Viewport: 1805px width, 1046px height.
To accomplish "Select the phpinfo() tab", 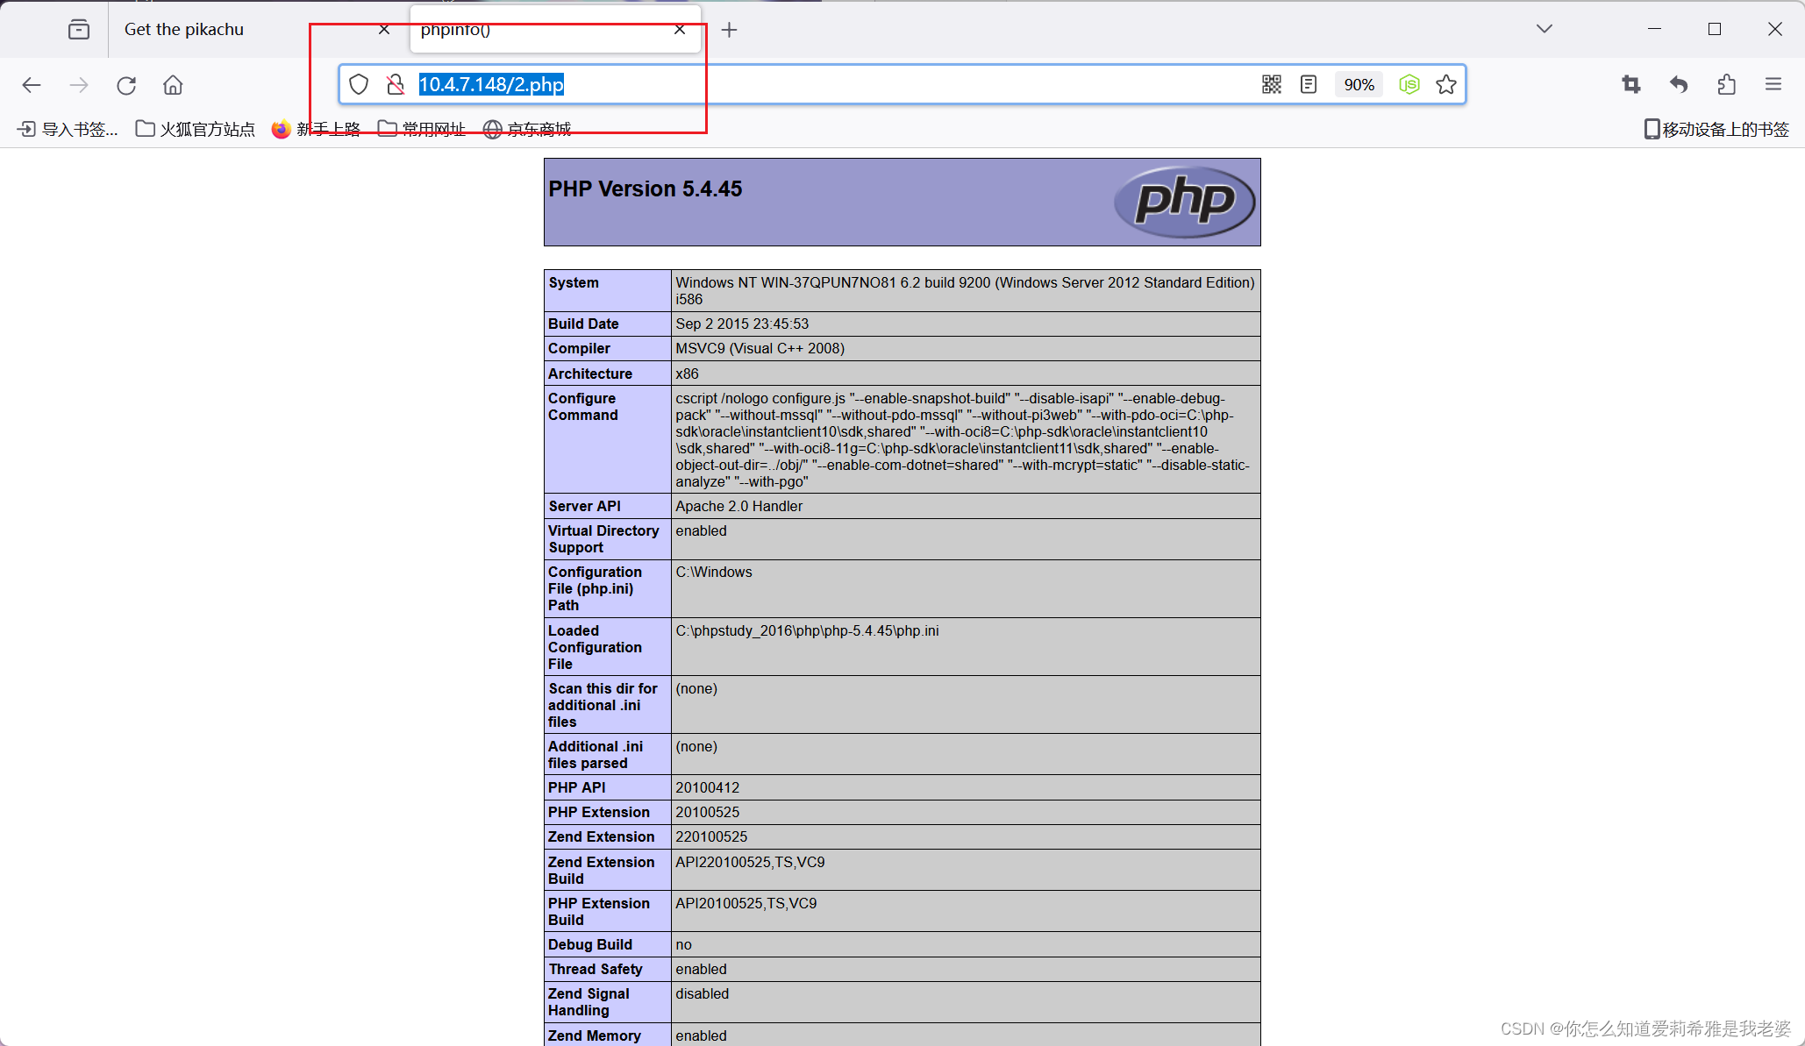I will coord(555,29).
